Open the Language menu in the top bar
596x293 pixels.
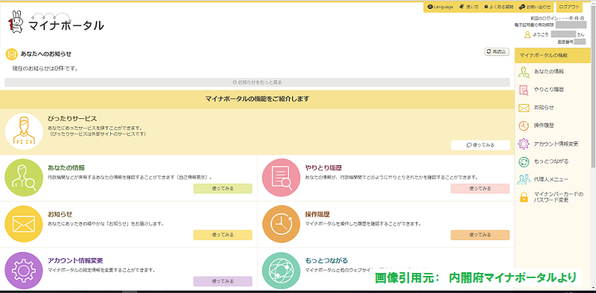440,7
